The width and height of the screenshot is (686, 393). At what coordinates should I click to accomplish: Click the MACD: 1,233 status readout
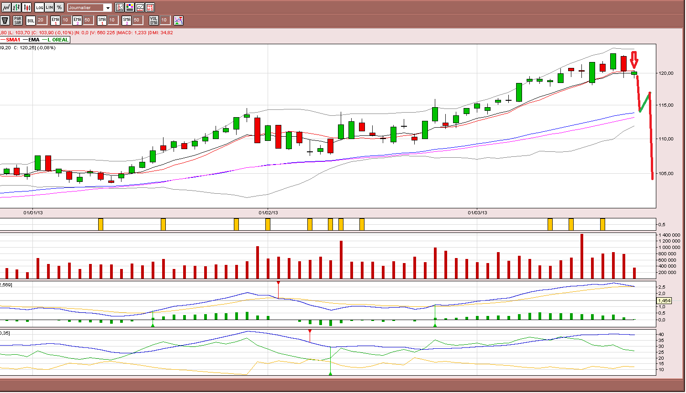point(132,33)
